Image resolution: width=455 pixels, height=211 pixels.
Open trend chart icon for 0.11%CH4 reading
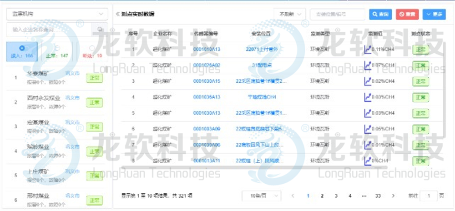(x=367, y=49)
